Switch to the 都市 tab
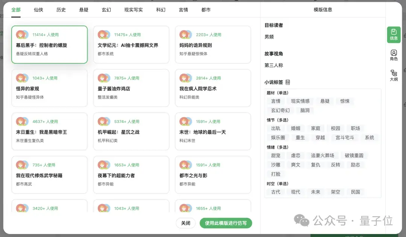Viewport: 406px width, 237px height. pos(206,9)
